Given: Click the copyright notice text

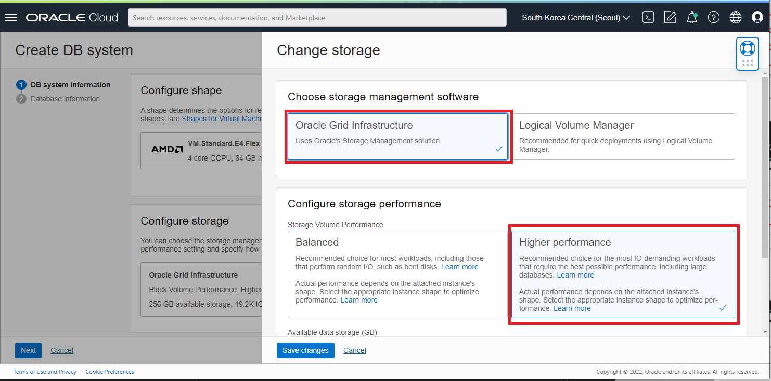Looking at the screenshot, I should point(678,372).
